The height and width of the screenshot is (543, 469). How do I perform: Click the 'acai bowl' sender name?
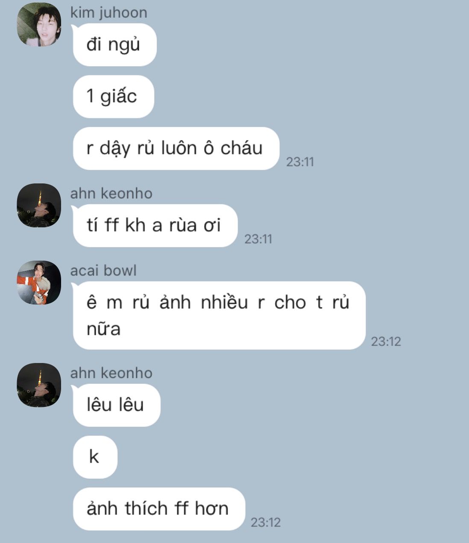(103, 271)
